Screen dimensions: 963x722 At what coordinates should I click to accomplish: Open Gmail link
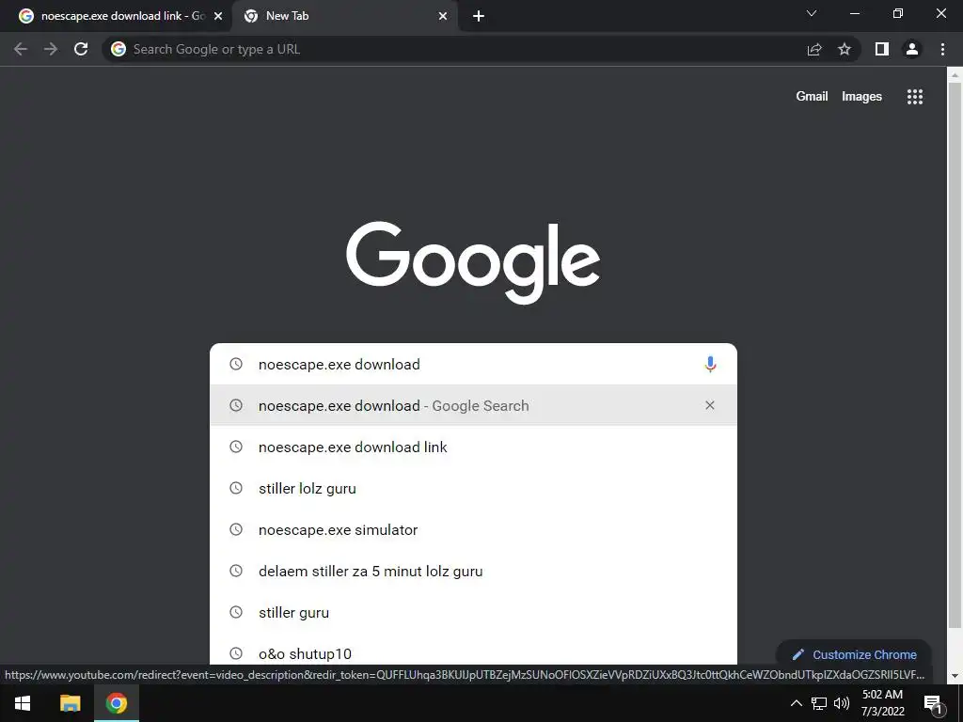812,97
